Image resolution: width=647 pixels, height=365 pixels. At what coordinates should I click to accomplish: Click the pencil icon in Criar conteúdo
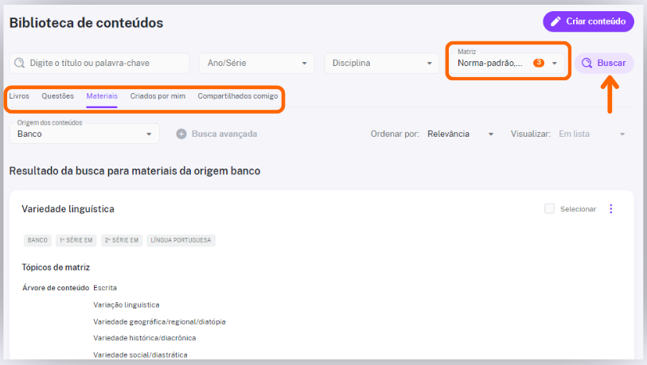[x=555, y=21]
